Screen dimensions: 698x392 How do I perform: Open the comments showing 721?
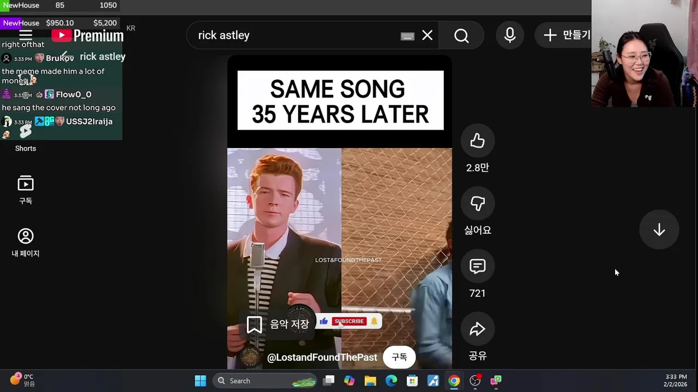[477, 266]
